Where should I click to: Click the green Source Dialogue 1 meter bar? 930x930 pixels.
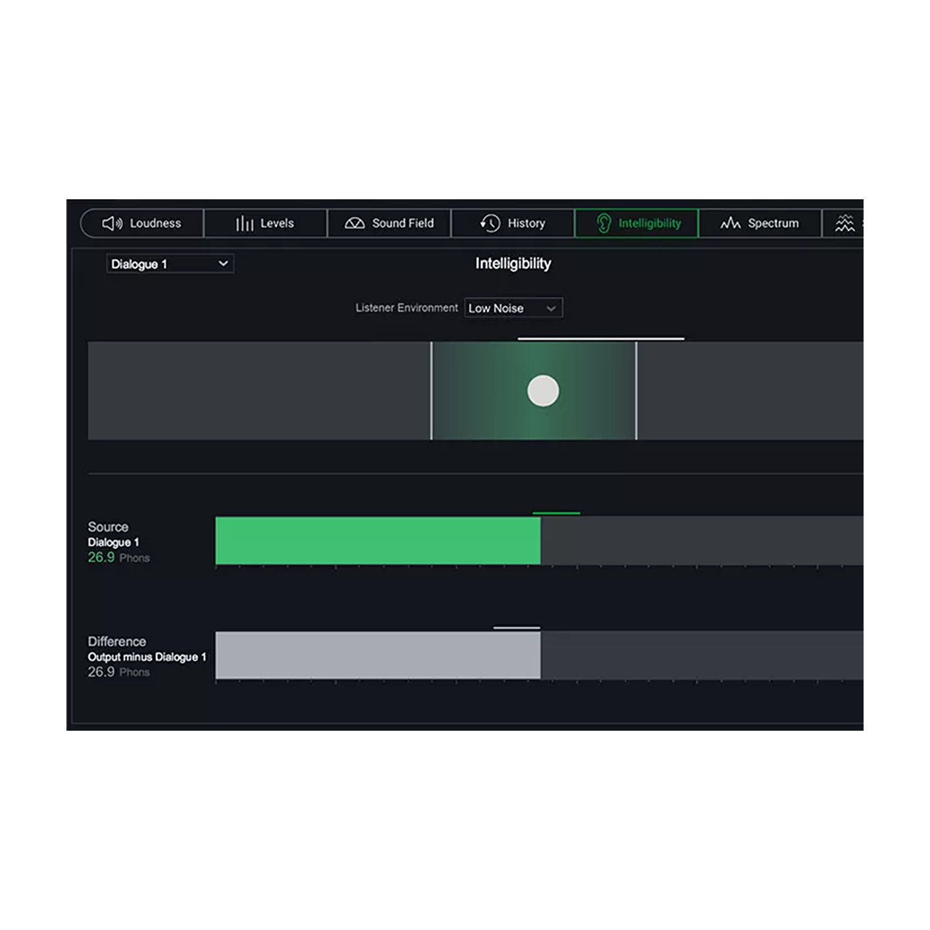(377, 540)
